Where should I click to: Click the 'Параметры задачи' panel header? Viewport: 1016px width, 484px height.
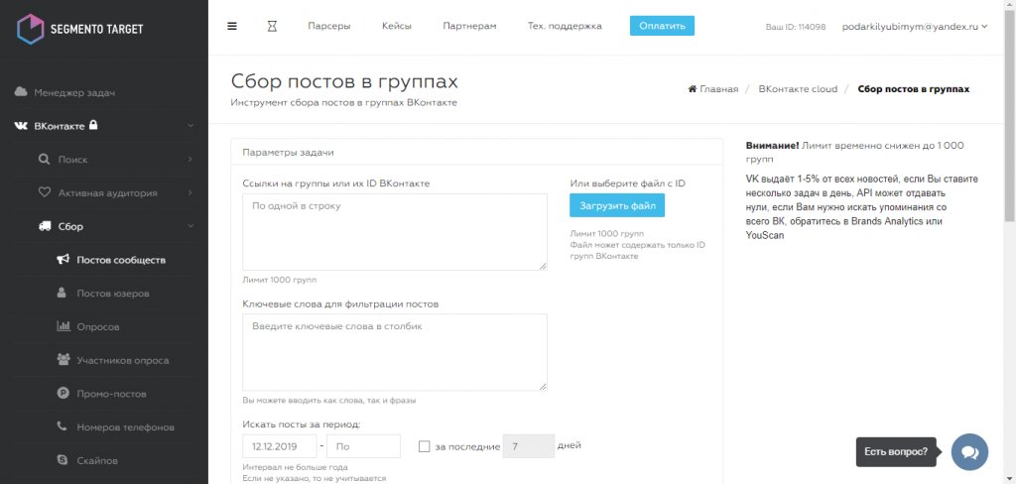[476, 153]
